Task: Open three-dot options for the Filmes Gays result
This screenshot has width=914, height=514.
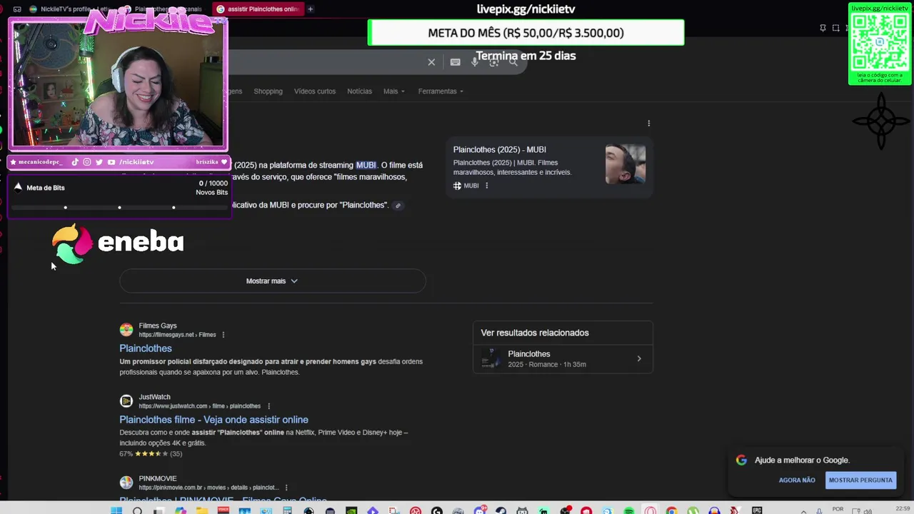Action: click(x=224, y=335)
